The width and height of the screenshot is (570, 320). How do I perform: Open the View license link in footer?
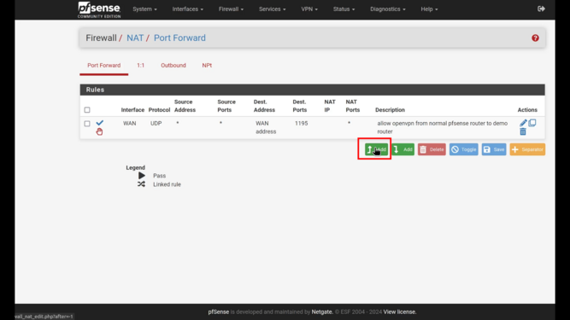click(x=399, y=311)
